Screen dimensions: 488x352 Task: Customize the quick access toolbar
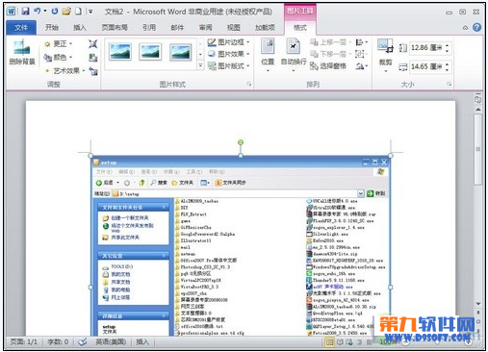[90, 12]
